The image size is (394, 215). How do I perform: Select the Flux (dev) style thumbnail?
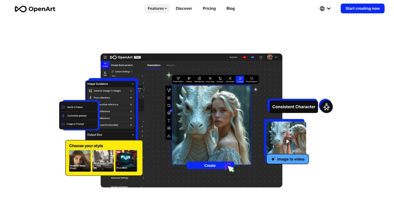(126, 161)
